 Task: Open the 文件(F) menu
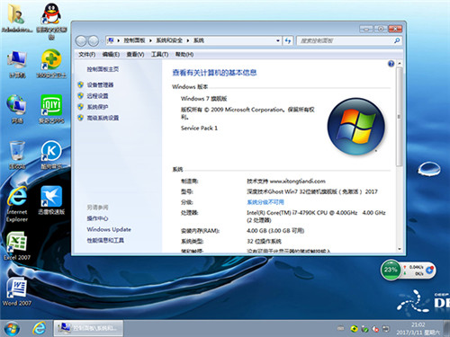pyautogui.click(x=86, y=55)
